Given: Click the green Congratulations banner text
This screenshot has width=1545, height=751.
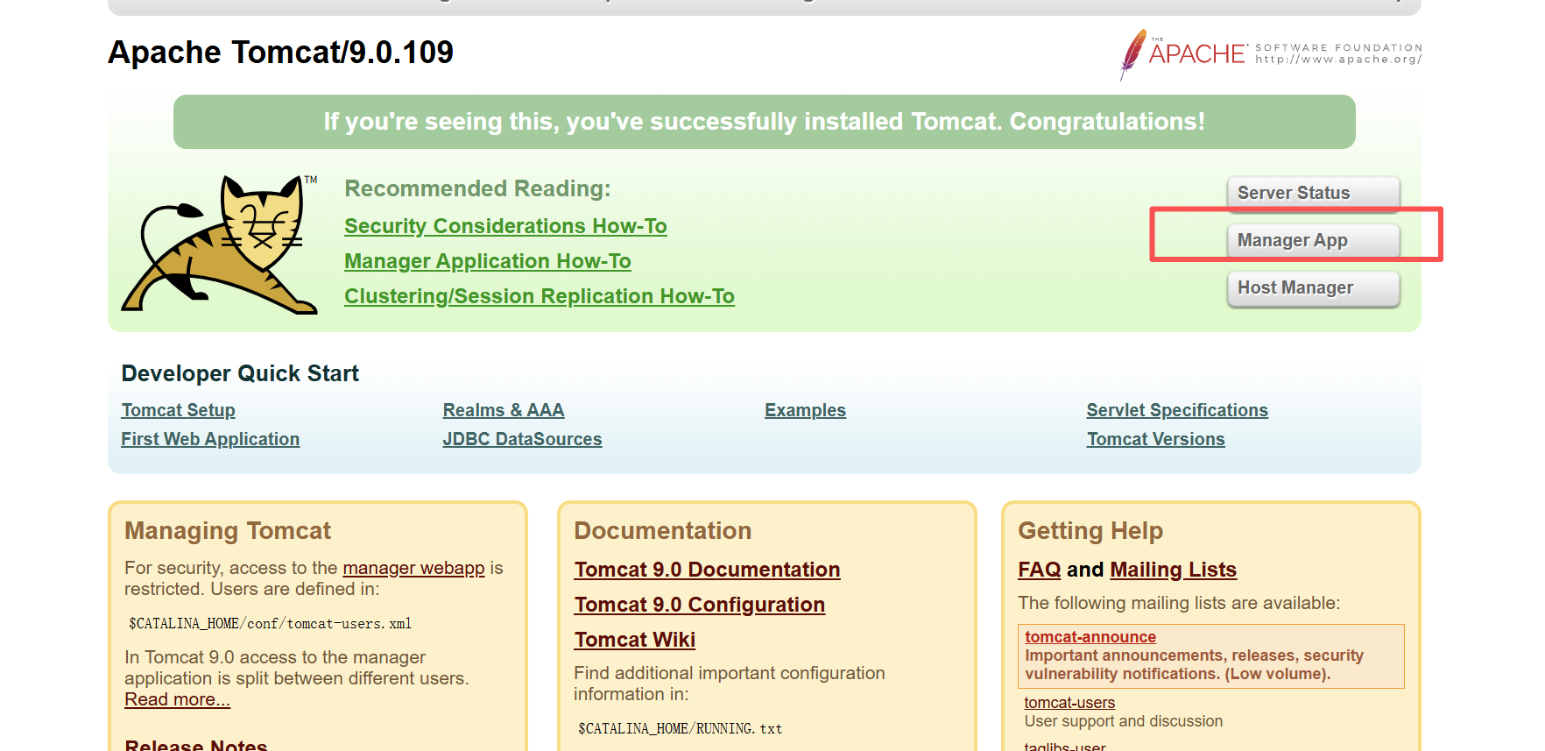Looking at the screenshot, I should coord(764,122).
